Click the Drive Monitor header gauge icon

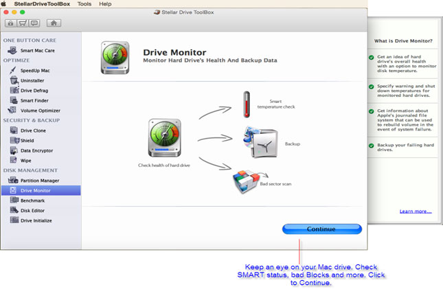pos(115,58)
